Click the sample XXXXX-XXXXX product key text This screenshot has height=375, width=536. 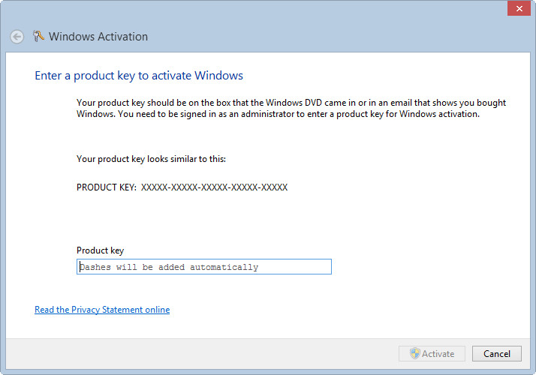(214, 187)
